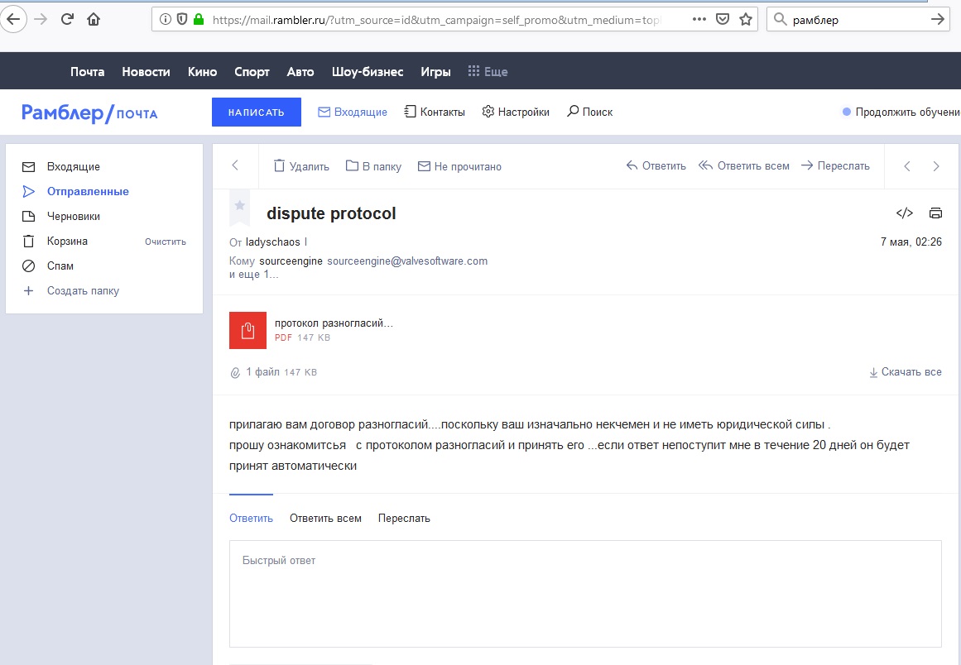Open the Игры section

pos(435,72)
